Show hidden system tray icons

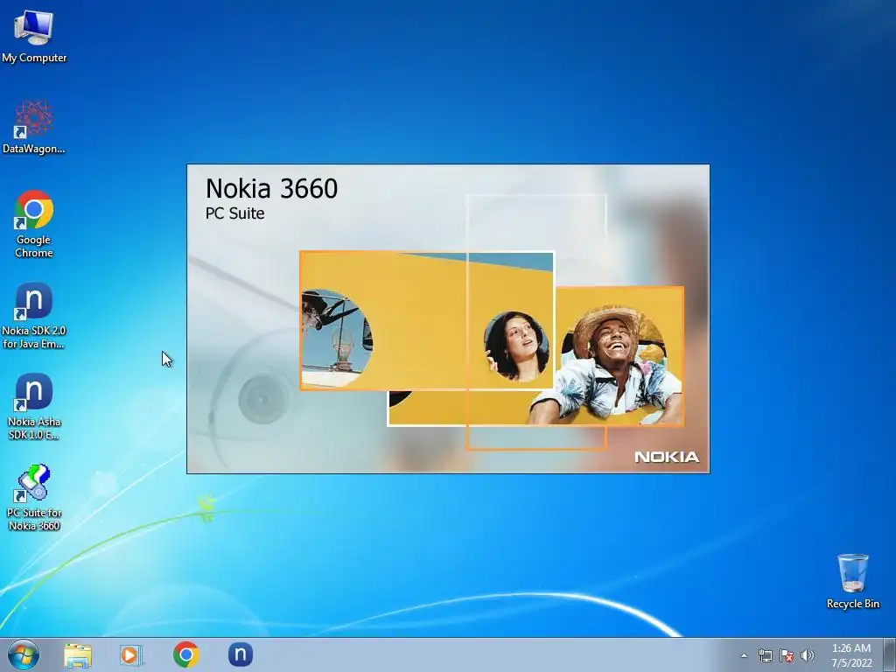tap(744, 655)
